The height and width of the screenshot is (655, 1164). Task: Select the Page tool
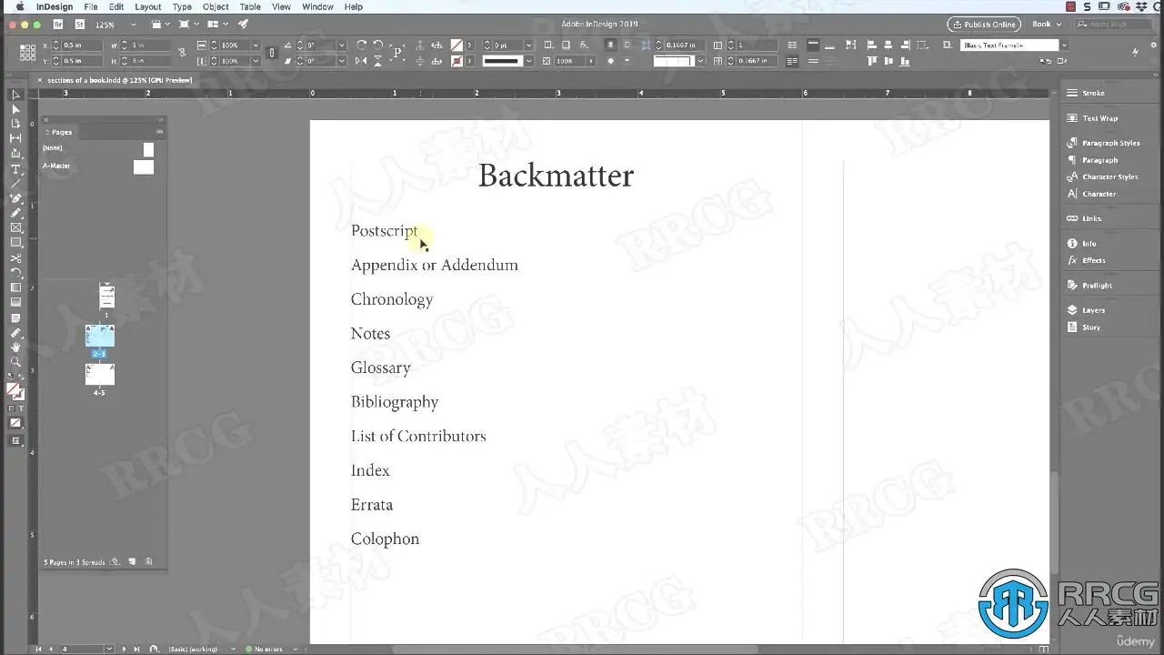(x=15, y=124)
